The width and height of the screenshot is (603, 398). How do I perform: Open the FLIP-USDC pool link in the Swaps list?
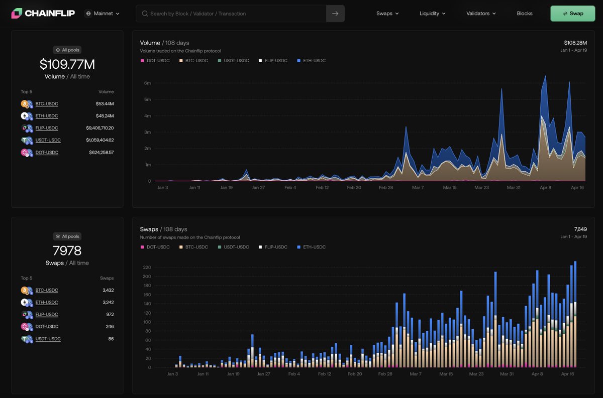pyautogui.click(x=47, y=314)
